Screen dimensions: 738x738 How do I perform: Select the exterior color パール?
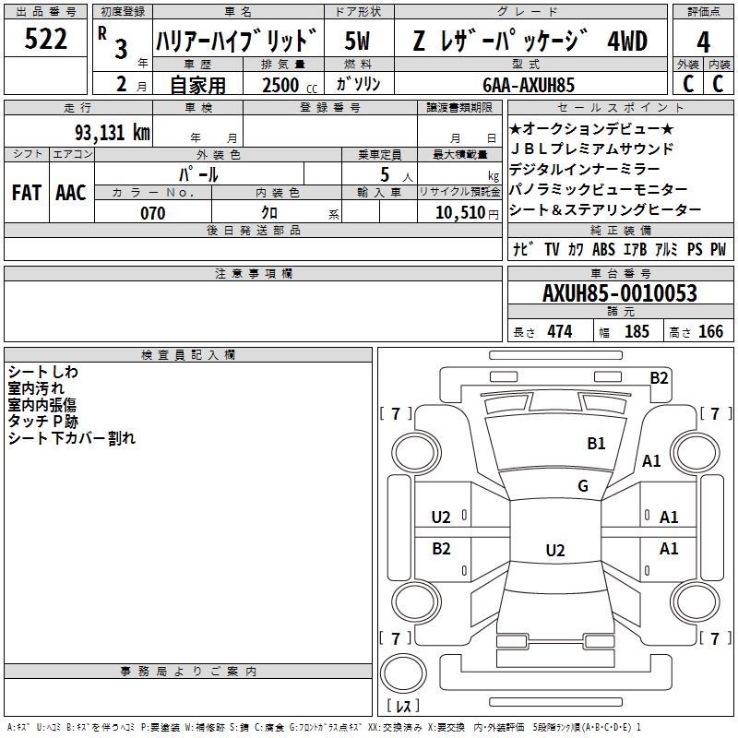pos(198,174)
